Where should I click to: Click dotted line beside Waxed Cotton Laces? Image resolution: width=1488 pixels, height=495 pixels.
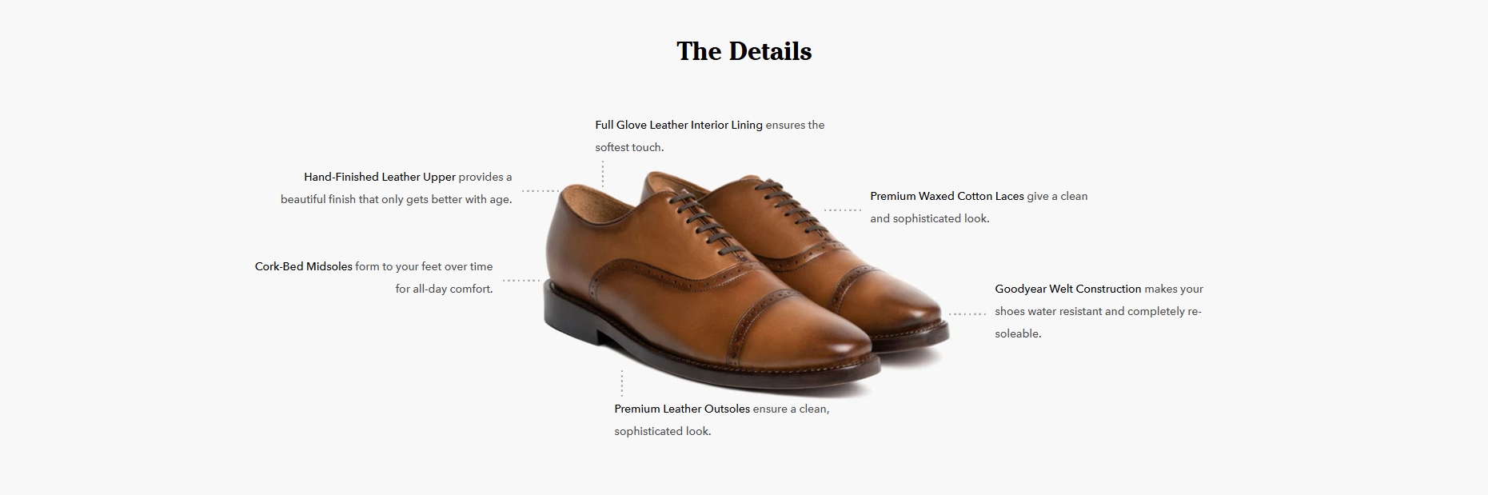[843, 210]
